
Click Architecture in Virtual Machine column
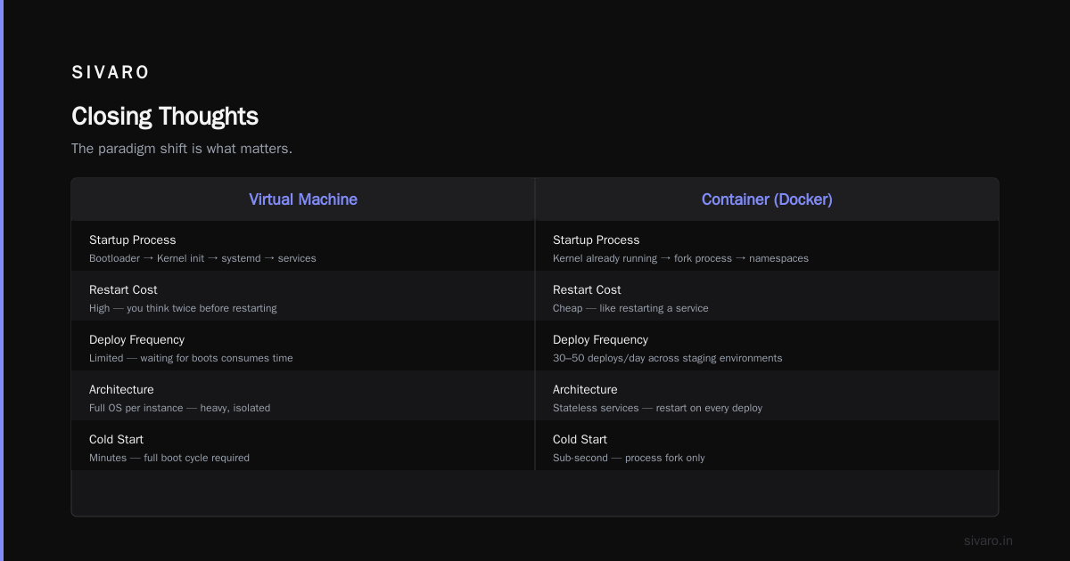(x=121, y=389)
